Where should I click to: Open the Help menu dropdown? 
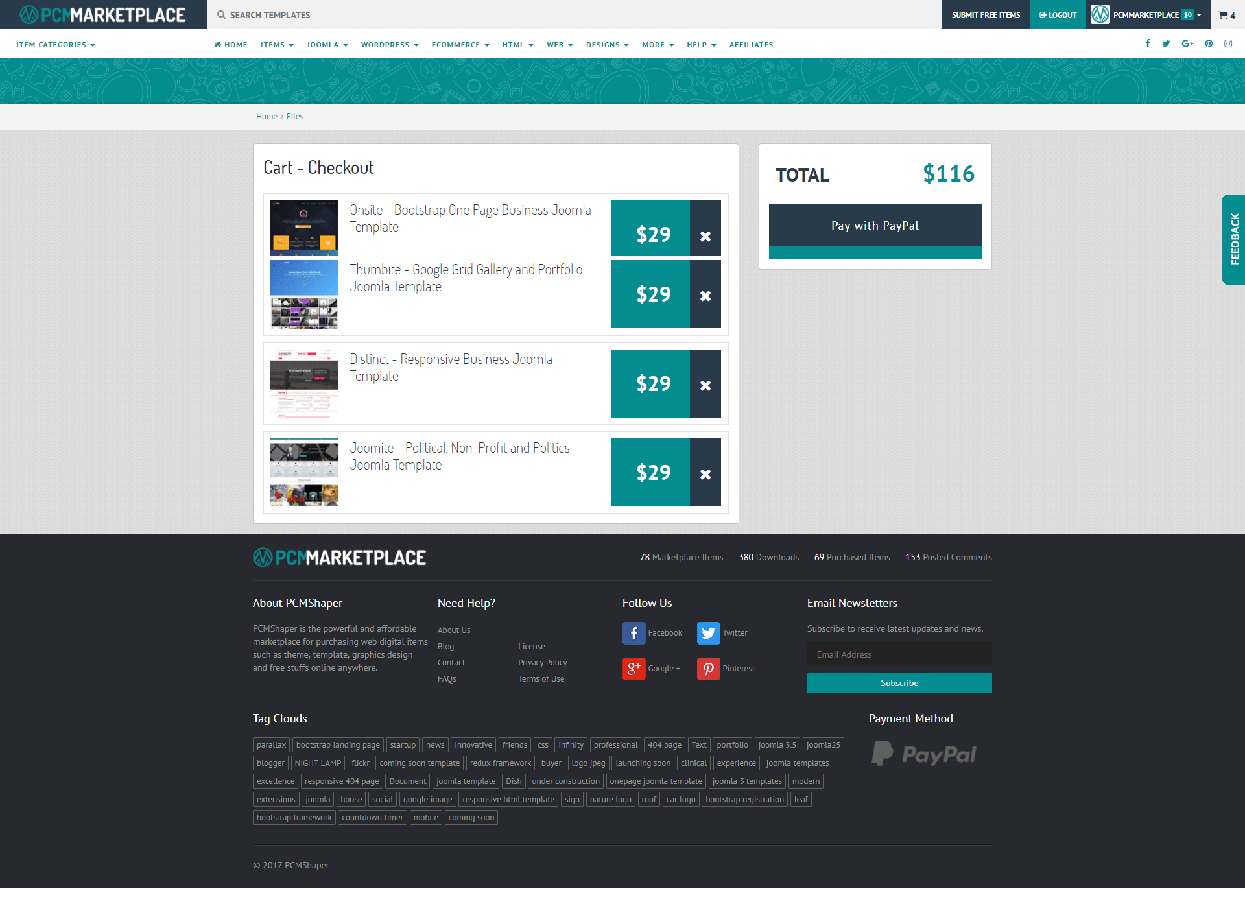pos(702,45)
